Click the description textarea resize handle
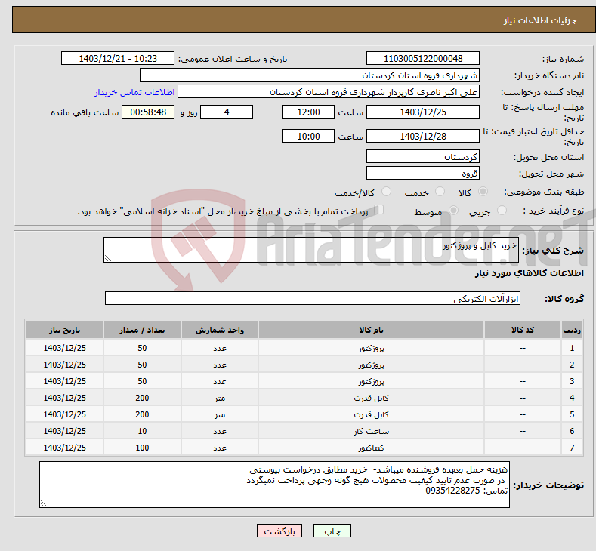Screen dimensions: 596x551 [x=108, y=258]
